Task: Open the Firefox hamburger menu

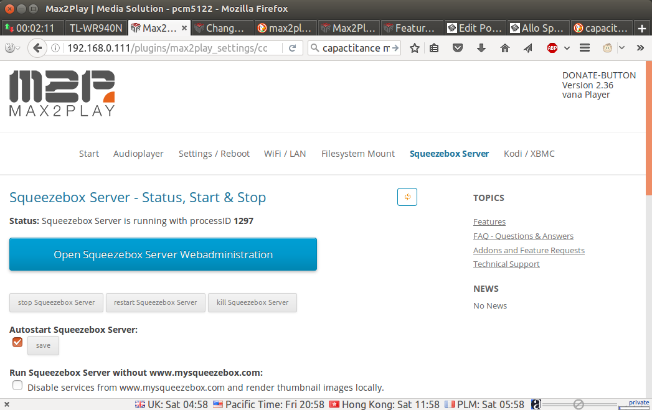Action: [x=585, y=48]
